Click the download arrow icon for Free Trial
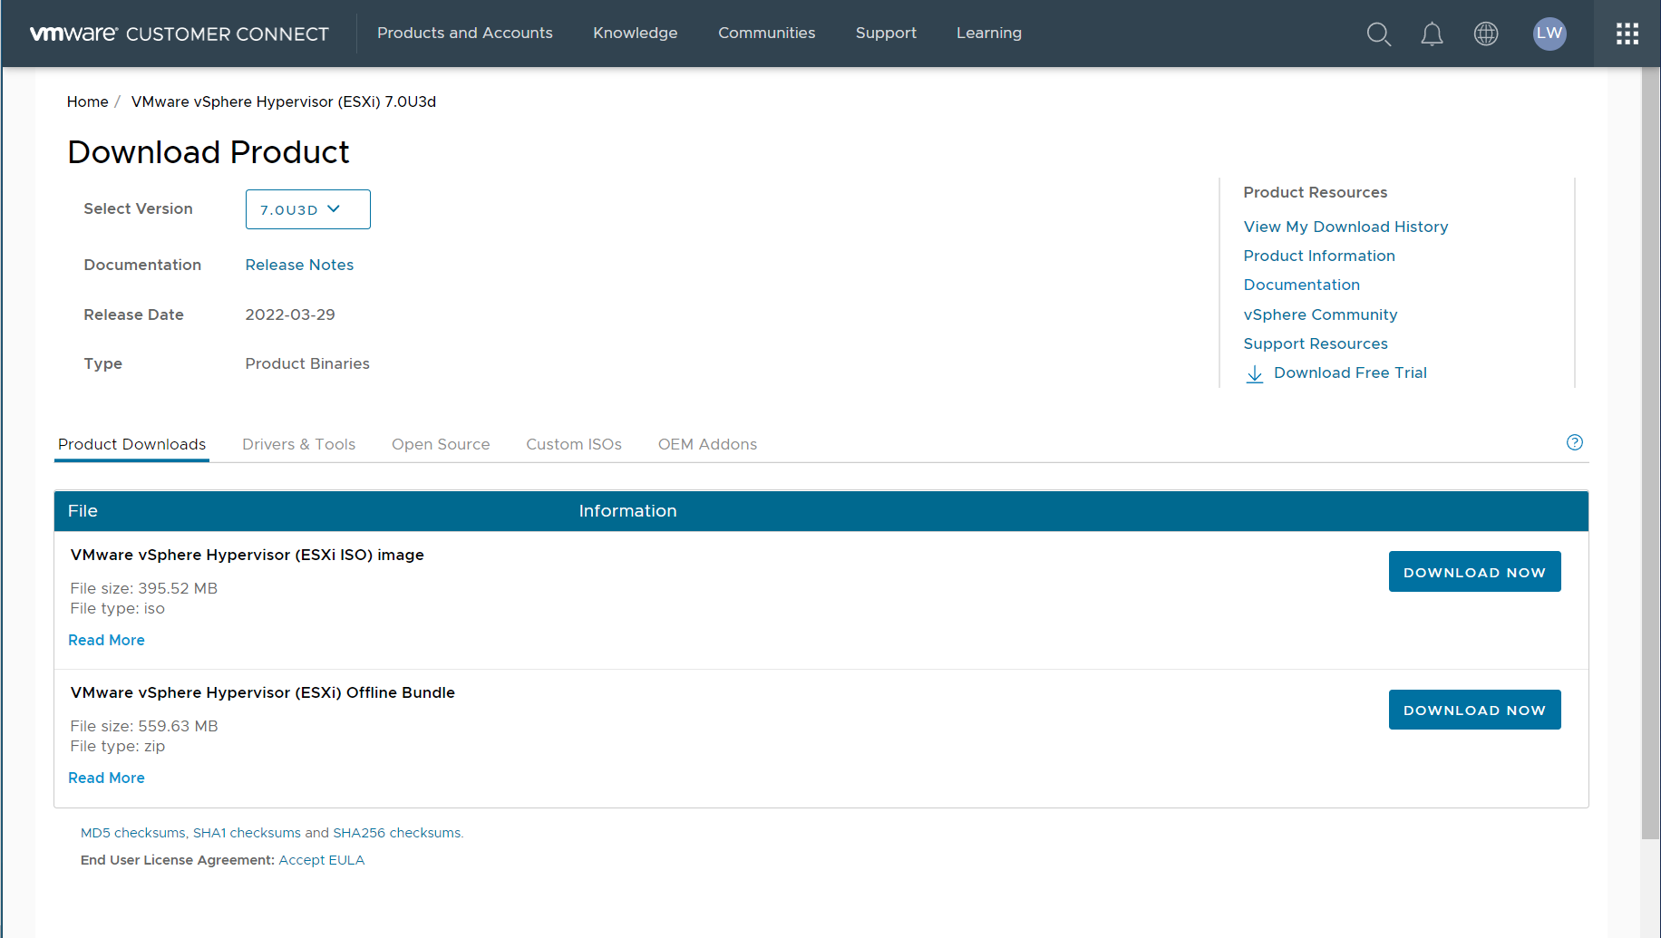1661x938 pixels. (1254, 373)
